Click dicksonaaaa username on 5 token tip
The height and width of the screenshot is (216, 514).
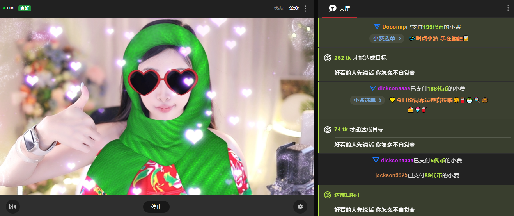pos(397,160)
